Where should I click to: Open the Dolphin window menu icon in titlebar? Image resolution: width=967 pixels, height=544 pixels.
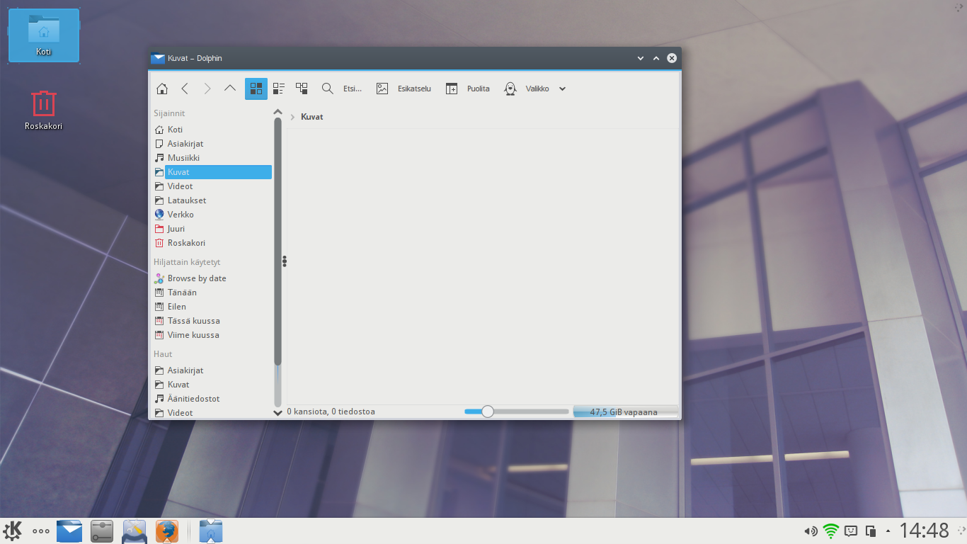point(158,58)
